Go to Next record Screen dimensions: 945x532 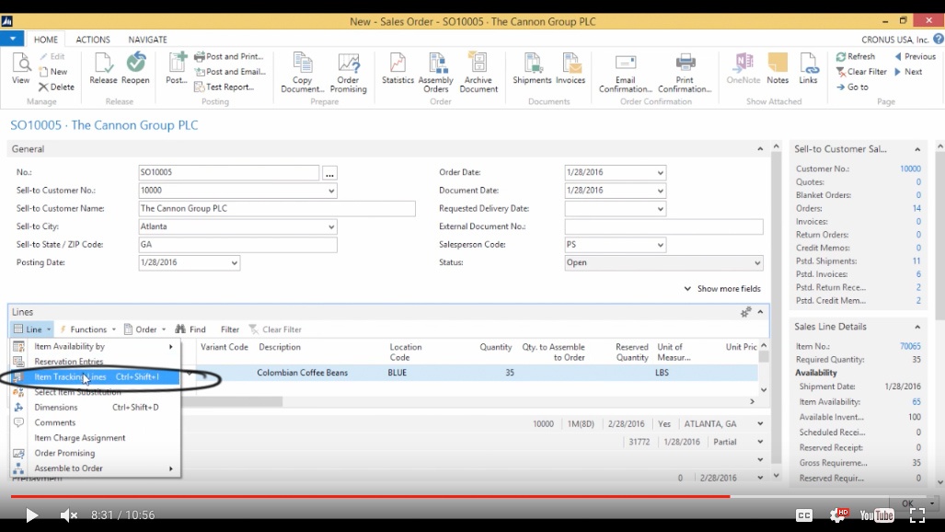tap(908, 71)
